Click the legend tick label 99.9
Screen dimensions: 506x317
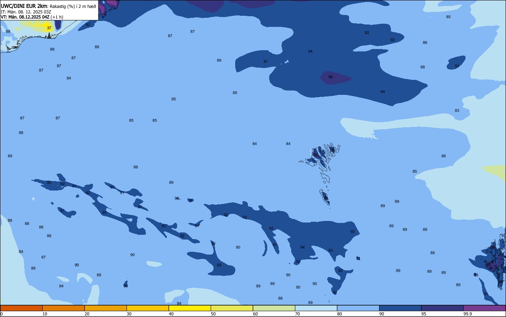pyautogui.click(x=468, y=314)
